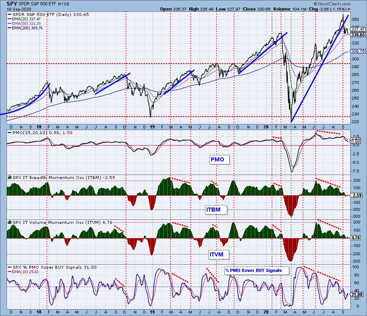Select the EMA(200) 309.76 legend entry
This screenshot has height=316, width=367.
(25, 28)
